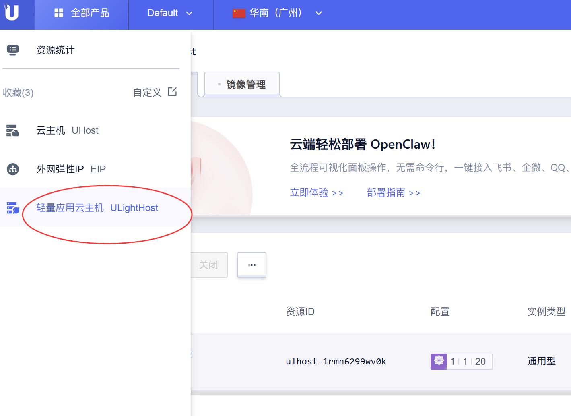This screenshot has height=416, width=571.
Task: Click the 通用型 instance type cell
Action: tap(542, 361)
